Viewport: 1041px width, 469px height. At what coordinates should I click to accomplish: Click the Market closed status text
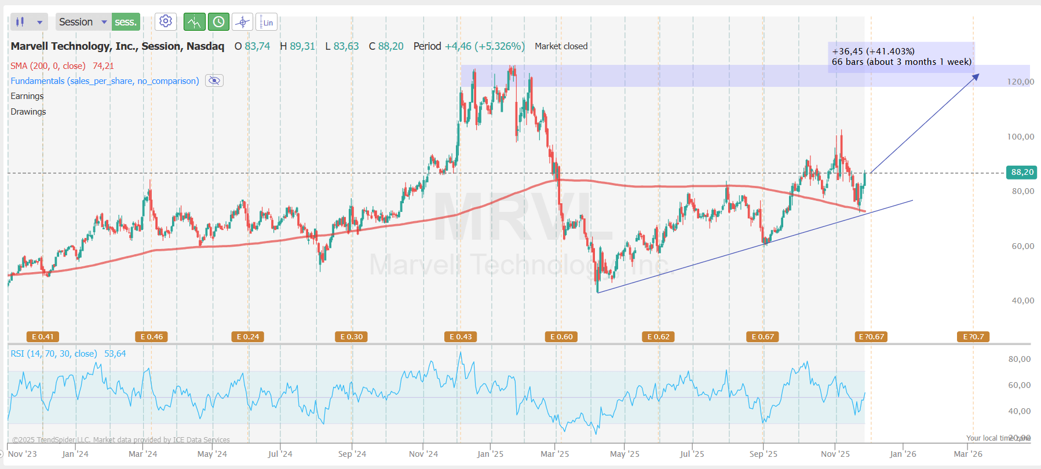tap(561, 46)
